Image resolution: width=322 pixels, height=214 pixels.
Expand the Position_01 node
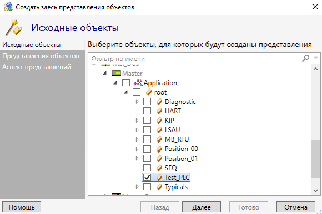137,158
